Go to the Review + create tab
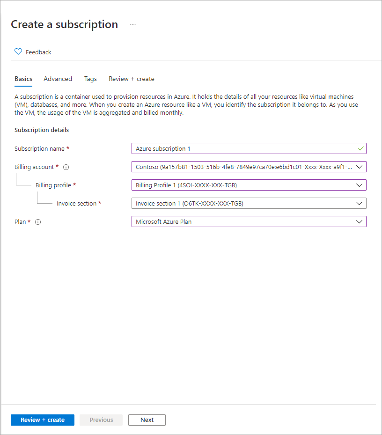This screenshot has height=435, width=382. [x=132, y=79]
